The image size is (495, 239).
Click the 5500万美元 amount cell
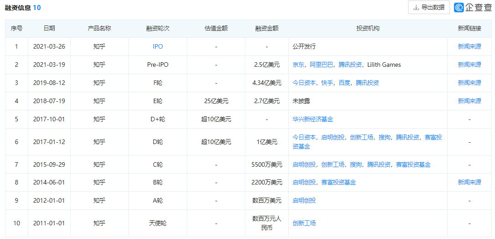(x=267, y=164)
